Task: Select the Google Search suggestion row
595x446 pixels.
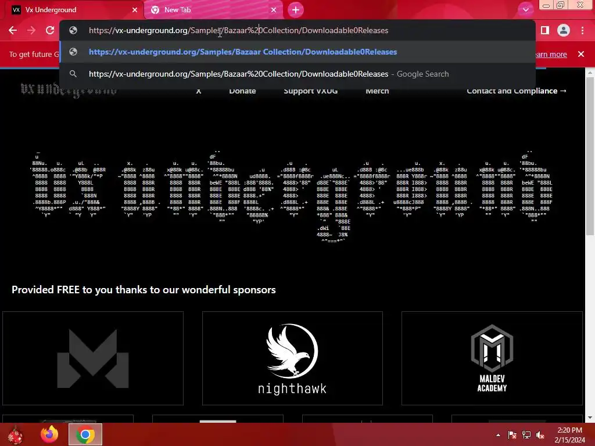Action: click(x=297, y=74)
